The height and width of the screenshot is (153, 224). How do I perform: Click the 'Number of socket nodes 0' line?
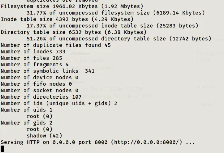click(x=39, y=90)
